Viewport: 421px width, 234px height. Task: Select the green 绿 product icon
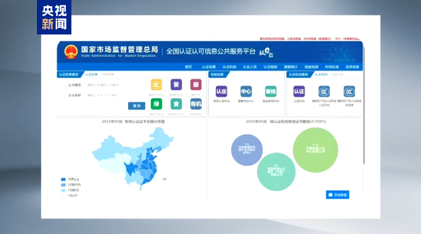pyautogui.click(x=156, y=104)
